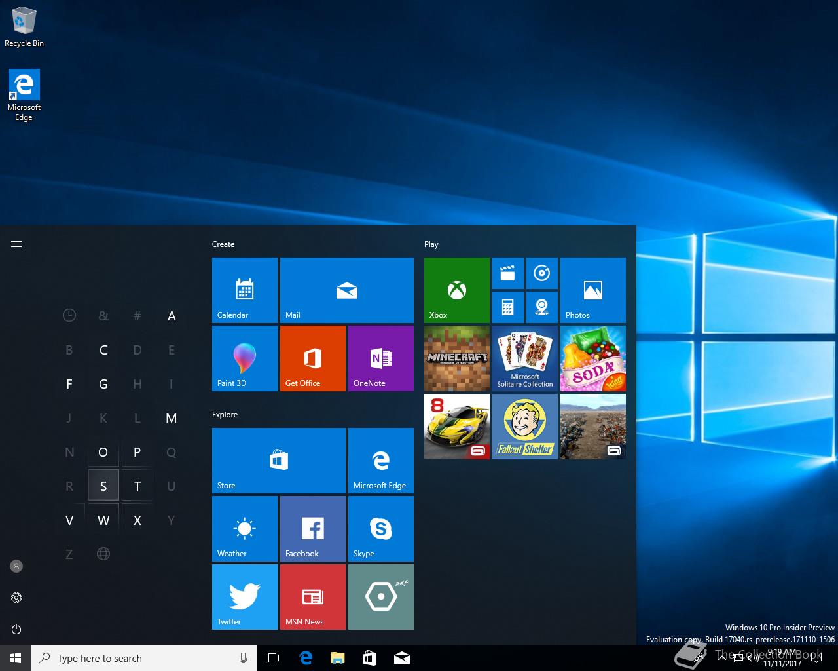The image size is (838, 671).
Task: Open the user account icon
Action: [16, 566]
